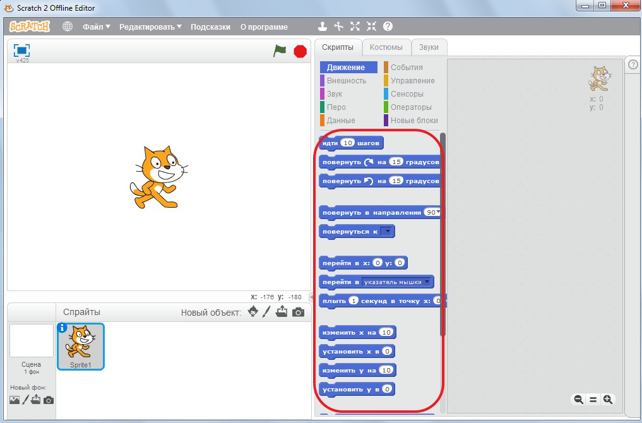Click y field in перейти в x: y: block
The height and width of the screenshot is (423, 642).
[400, 263]
